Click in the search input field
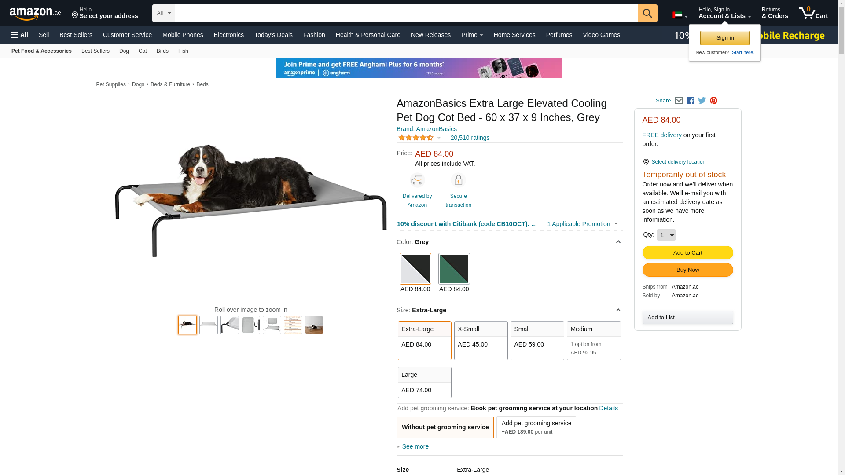Image resolution: width=845 pixels, height=475 pixels. coord(406,13)
